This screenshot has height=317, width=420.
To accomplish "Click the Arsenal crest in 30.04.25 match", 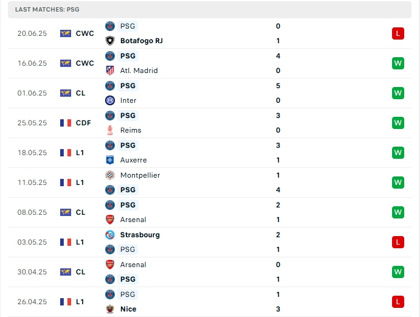I will (x=110, y=265).
